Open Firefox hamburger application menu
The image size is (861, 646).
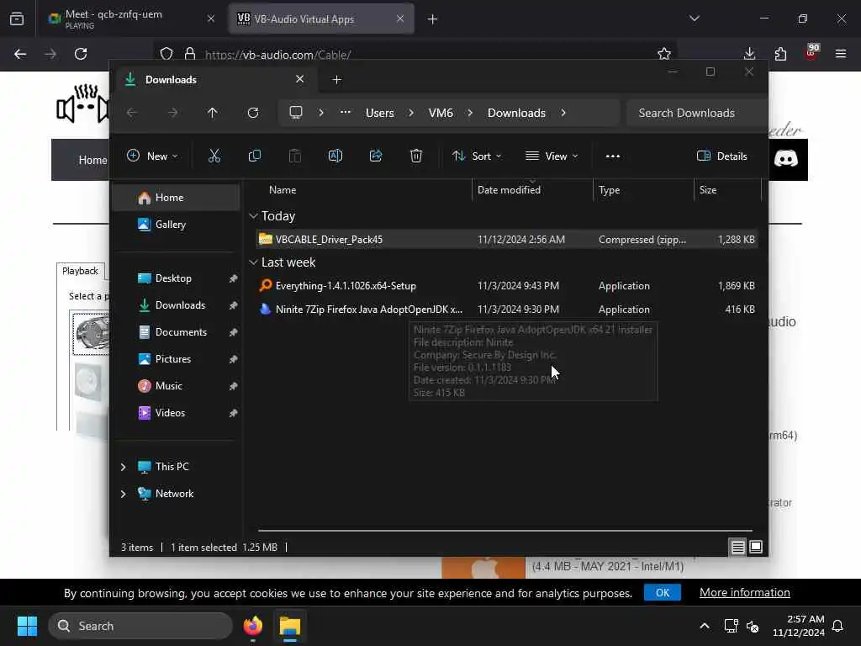(x=841, y=54)
